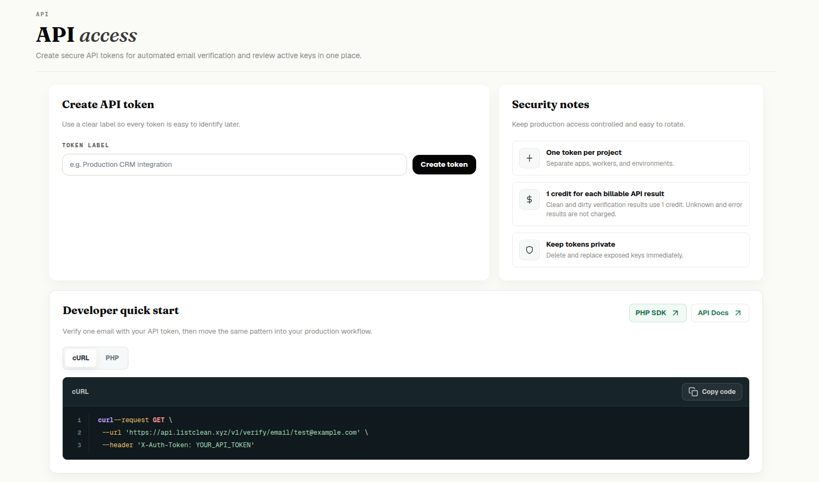Click the 'Developer quick start' heading
This screenshot has width=819, height=482.
tap(121, 310)
